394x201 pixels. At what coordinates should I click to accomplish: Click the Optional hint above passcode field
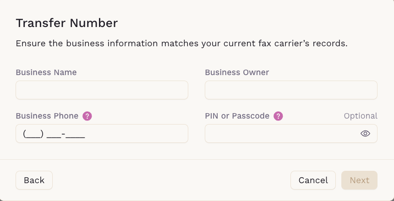point(361,116)
